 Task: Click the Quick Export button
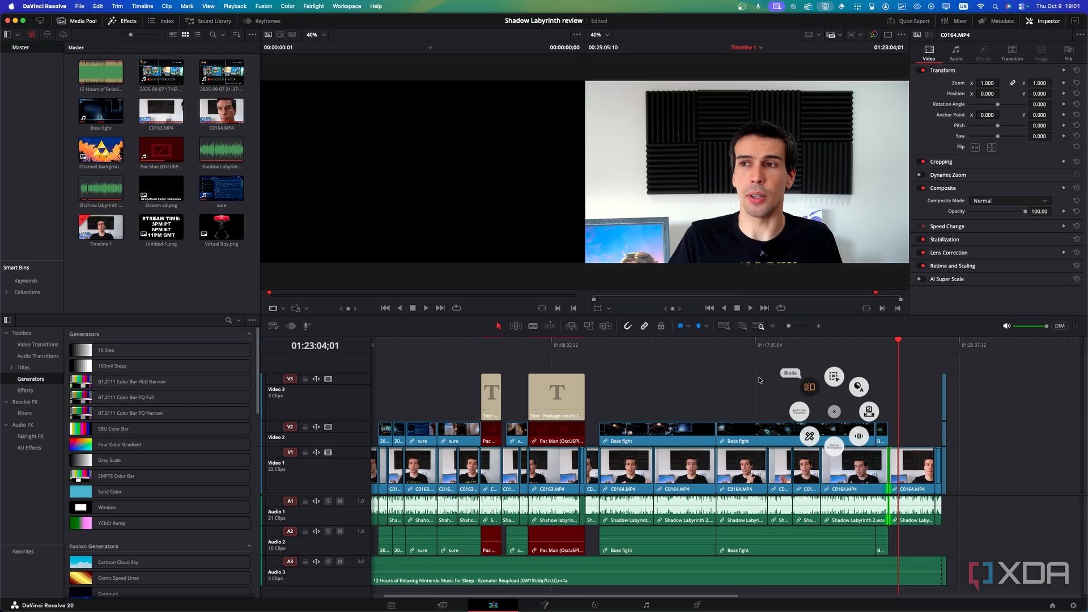click(x=908, y=21)
